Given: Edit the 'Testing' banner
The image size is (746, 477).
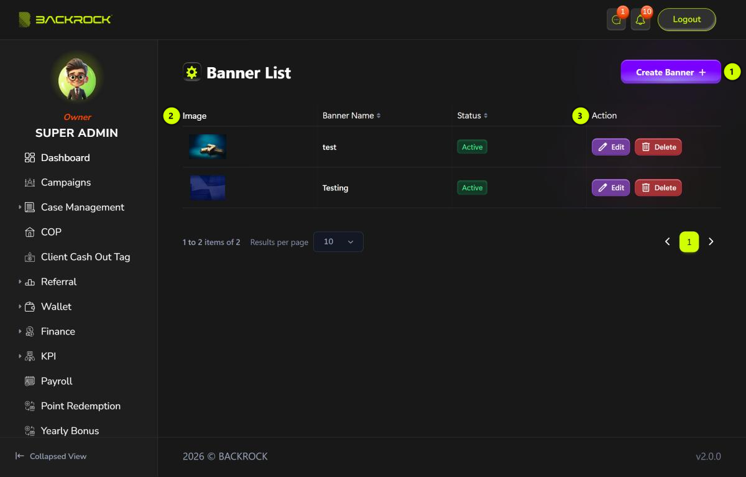Looking at the screenshot, I should tap(610, 188).
